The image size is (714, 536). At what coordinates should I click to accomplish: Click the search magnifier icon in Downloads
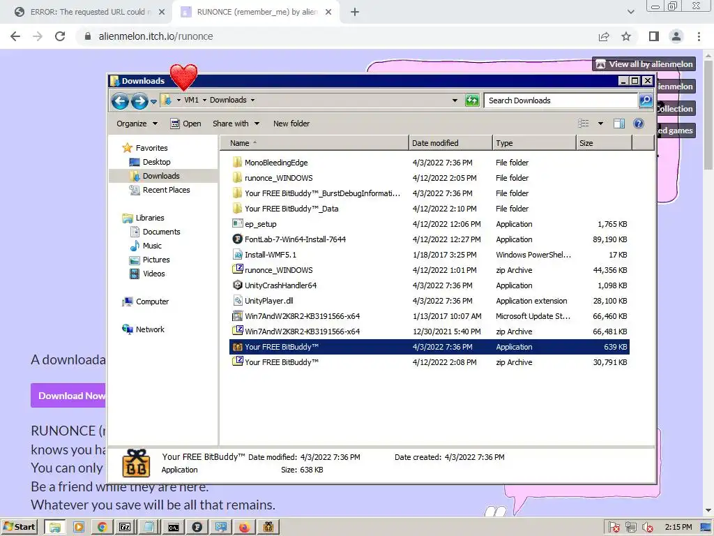(x=646, y=100)
